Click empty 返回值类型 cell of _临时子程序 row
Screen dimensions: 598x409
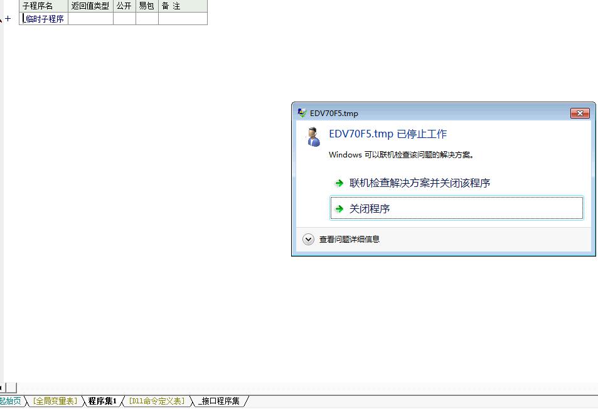(90, 19)
